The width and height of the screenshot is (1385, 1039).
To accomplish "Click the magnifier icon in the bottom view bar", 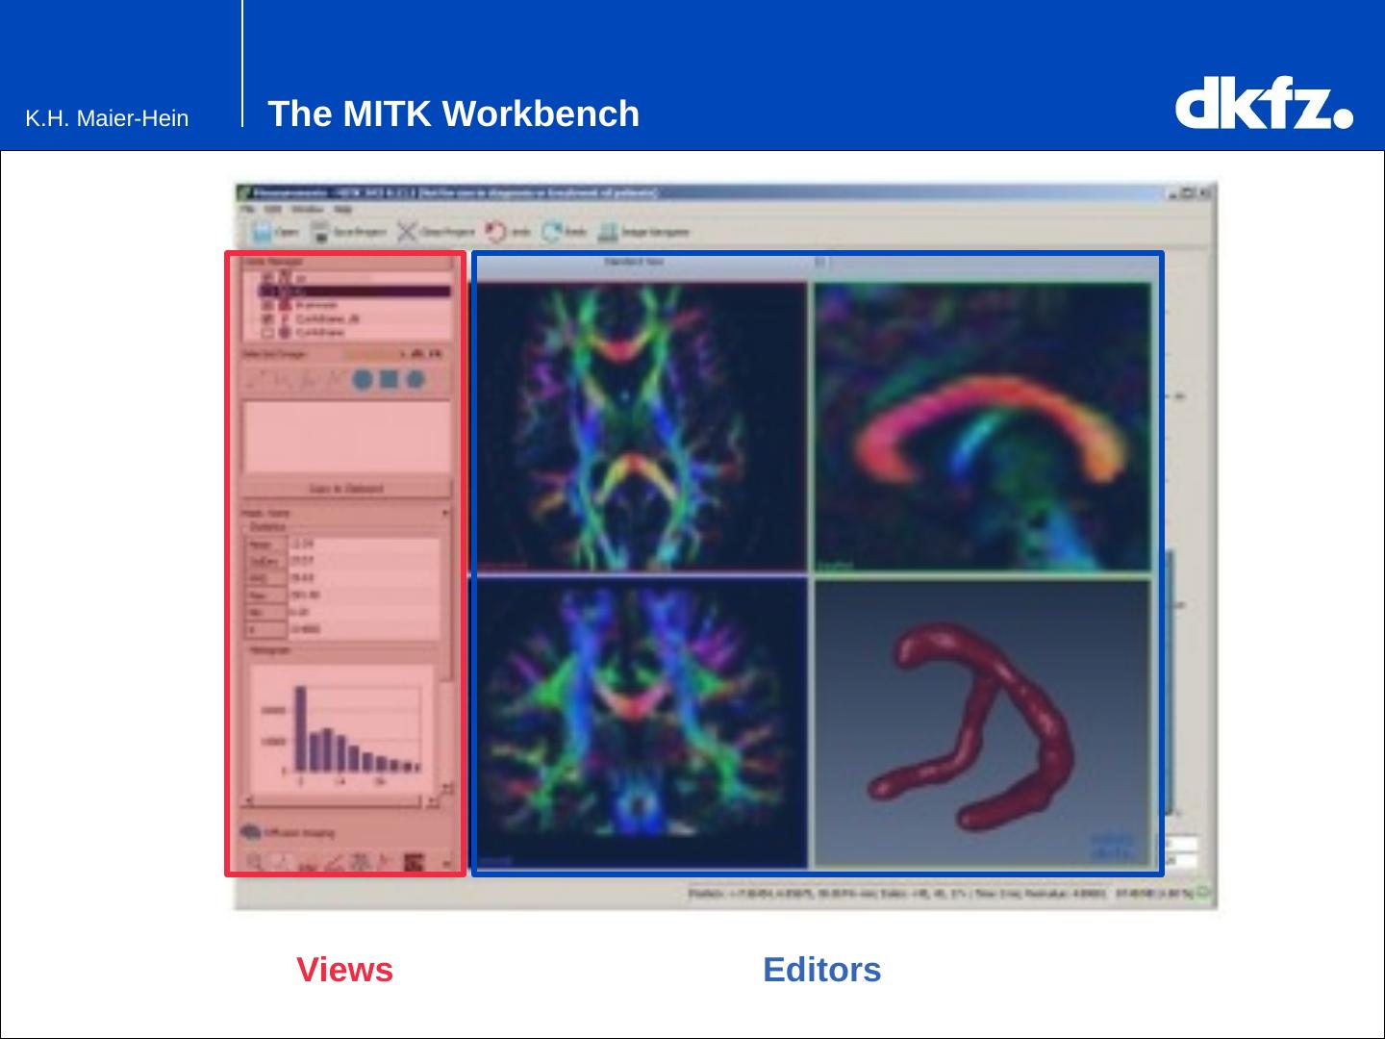I will pyautogui.click(x=255, y=862).
